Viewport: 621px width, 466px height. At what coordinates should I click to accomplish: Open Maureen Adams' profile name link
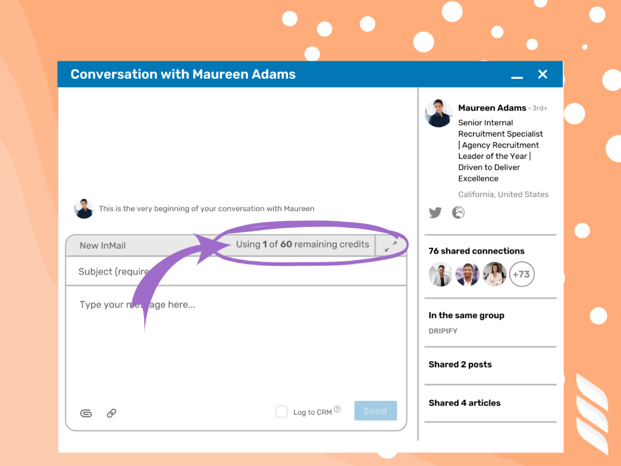(492, 107)
